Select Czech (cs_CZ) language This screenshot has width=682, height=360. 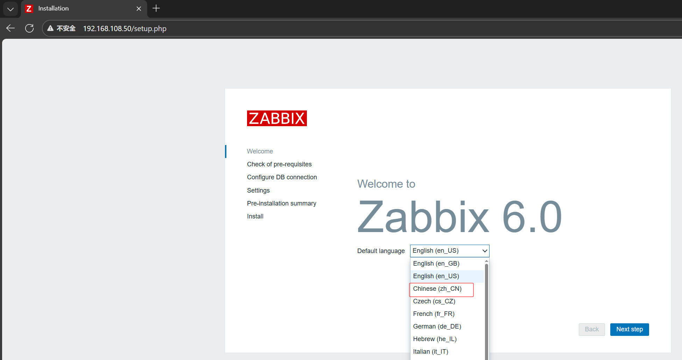[447, 301]
